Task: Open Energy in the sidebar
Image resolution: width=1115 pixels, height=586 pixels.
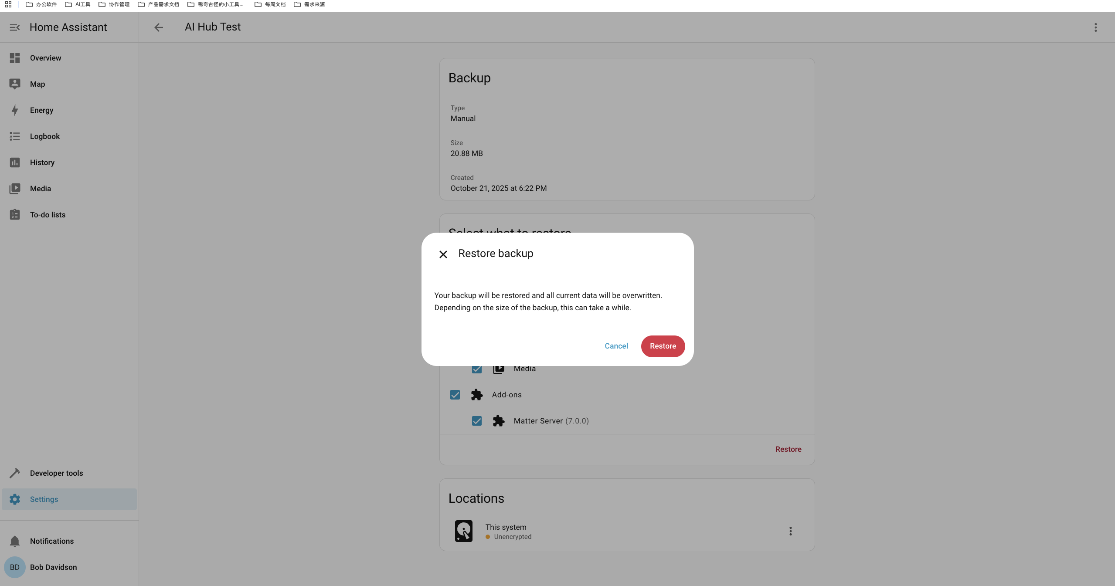Action: [x=69, y=110]
